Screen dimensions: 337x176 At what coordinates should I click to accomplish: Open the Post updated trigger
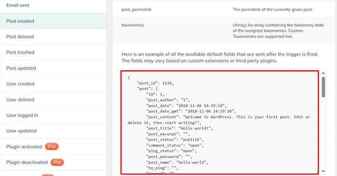pyautogui.click(x=53, y=68)
